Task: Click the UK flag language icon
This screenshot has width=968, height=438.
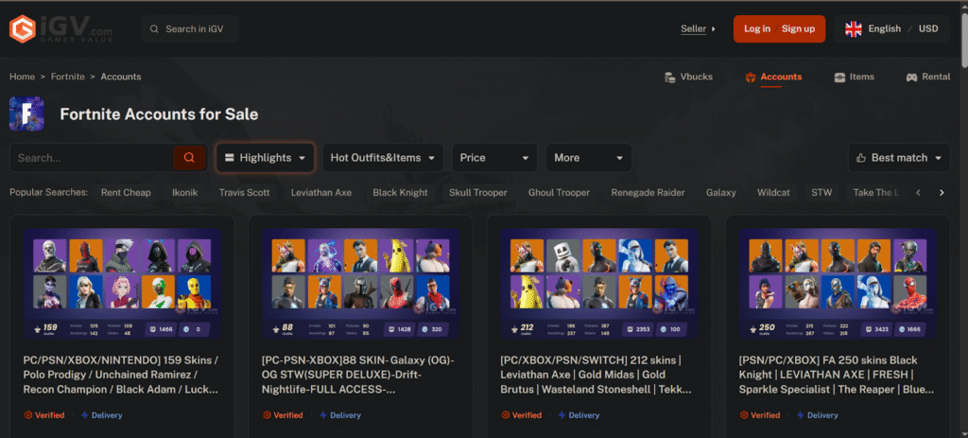Action: pos(853,29)
